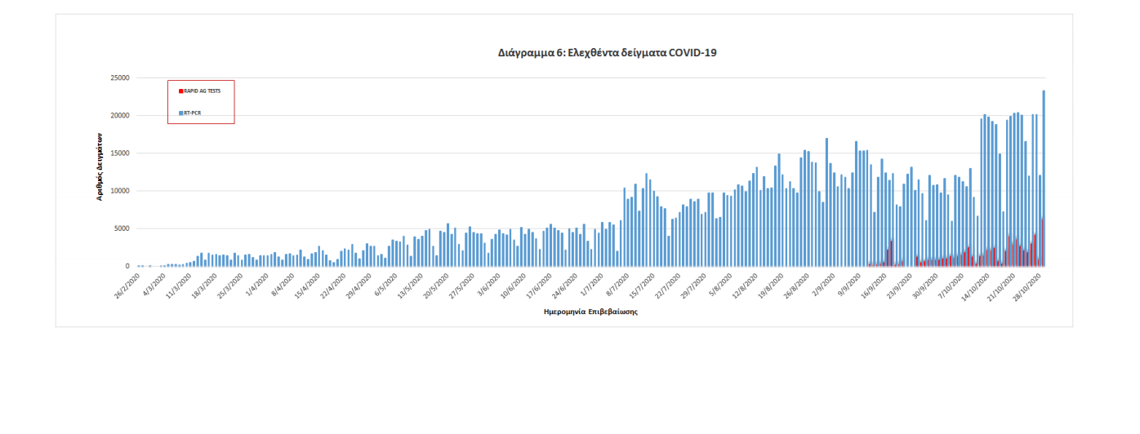Click the 15000 y-axis tick label
This screenshot has height=434, width=1140.
[119, 153]
